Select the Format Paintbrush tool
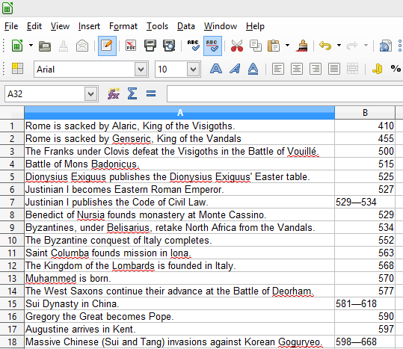403x349 pixels. pos(302,46)
